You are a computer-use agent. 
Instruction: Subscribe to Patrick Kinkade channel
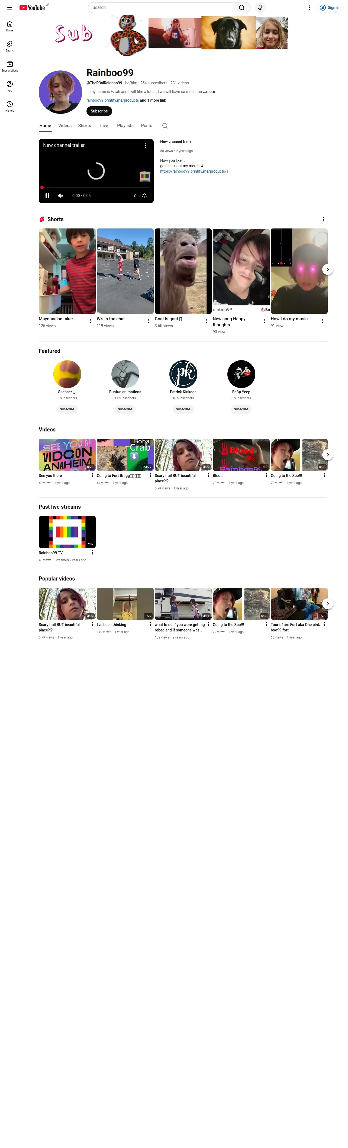[183, 409]
